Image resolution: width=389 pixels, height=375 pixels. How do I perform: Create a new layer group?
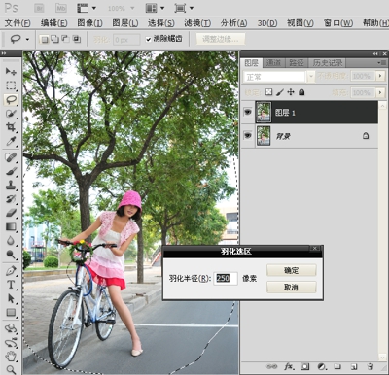(337, 366)
